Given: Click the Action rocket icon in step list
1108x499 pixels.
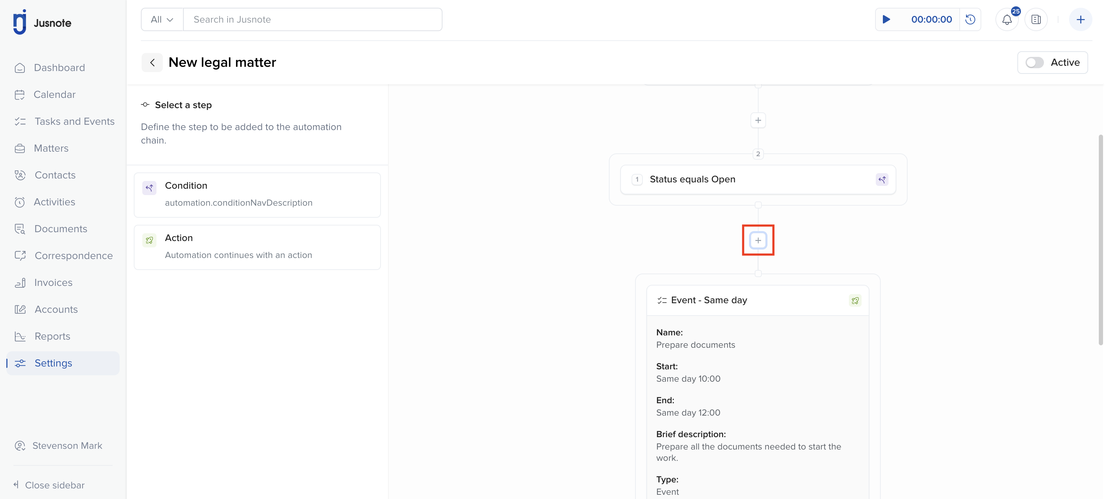Looking at the screenshot, I should (x=149, y=240).
